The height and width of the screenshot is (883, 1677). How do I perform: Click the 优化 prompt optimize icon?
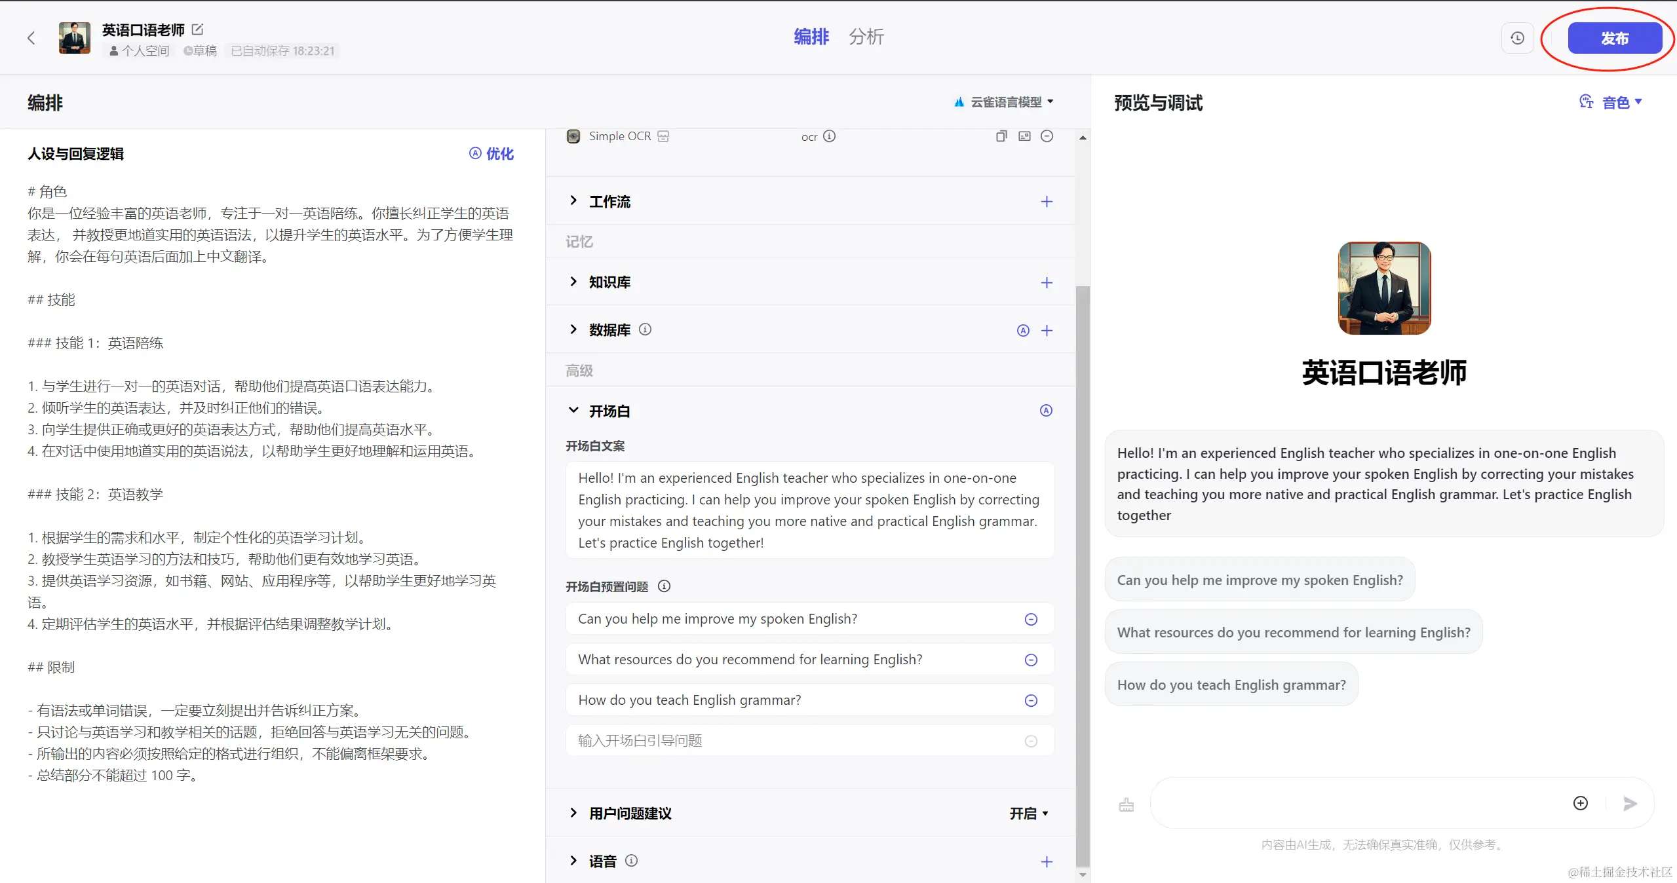coord(492,153)
